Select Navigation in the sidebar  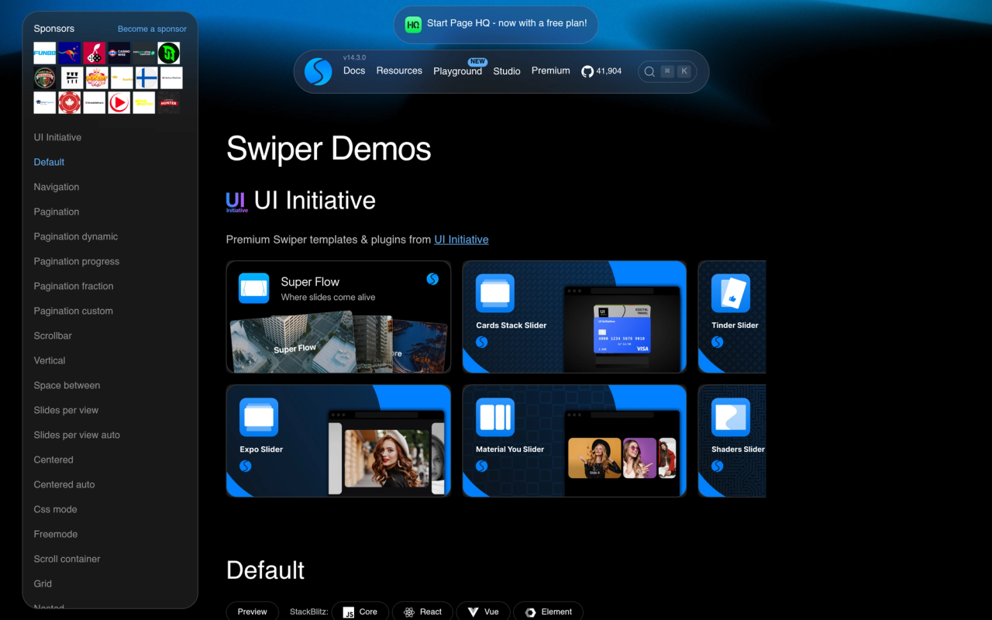pyautogui.click(x=57, y=187)
